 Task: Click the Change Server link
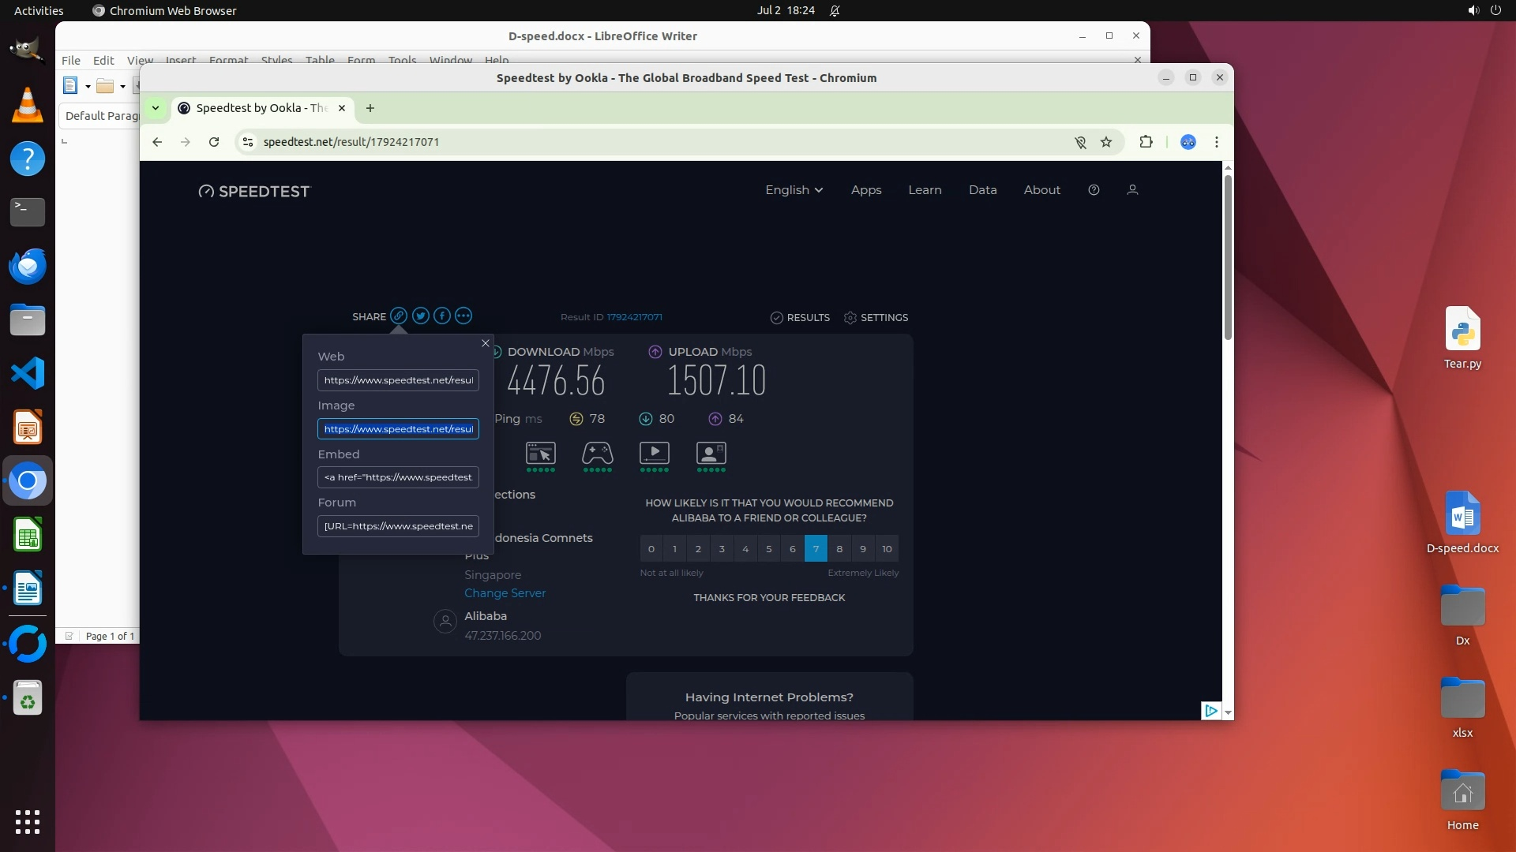point(505,593)
